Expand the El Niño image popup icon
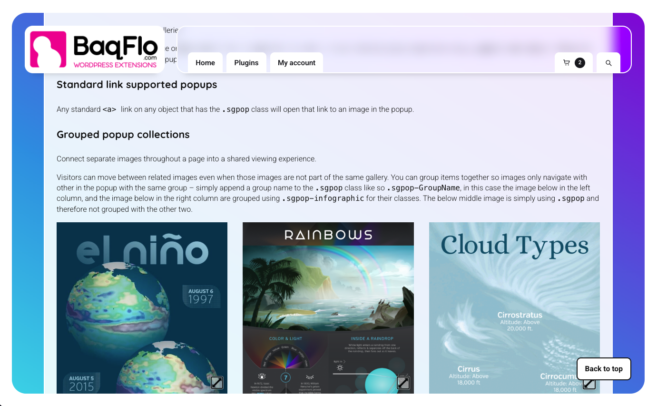The image size is (657, 406). coord(217,382)
